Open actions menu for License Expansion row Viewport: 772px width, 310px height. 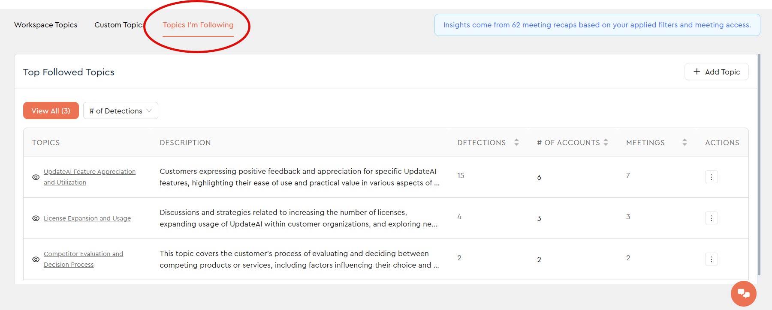pyautogui.click(x=711, y=218)
